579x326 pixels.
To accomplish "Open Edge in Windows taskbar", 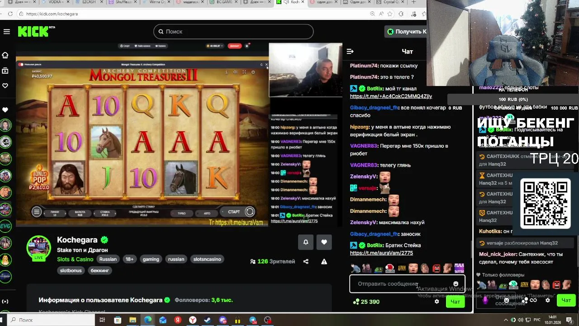I will (x=147, y=320).
